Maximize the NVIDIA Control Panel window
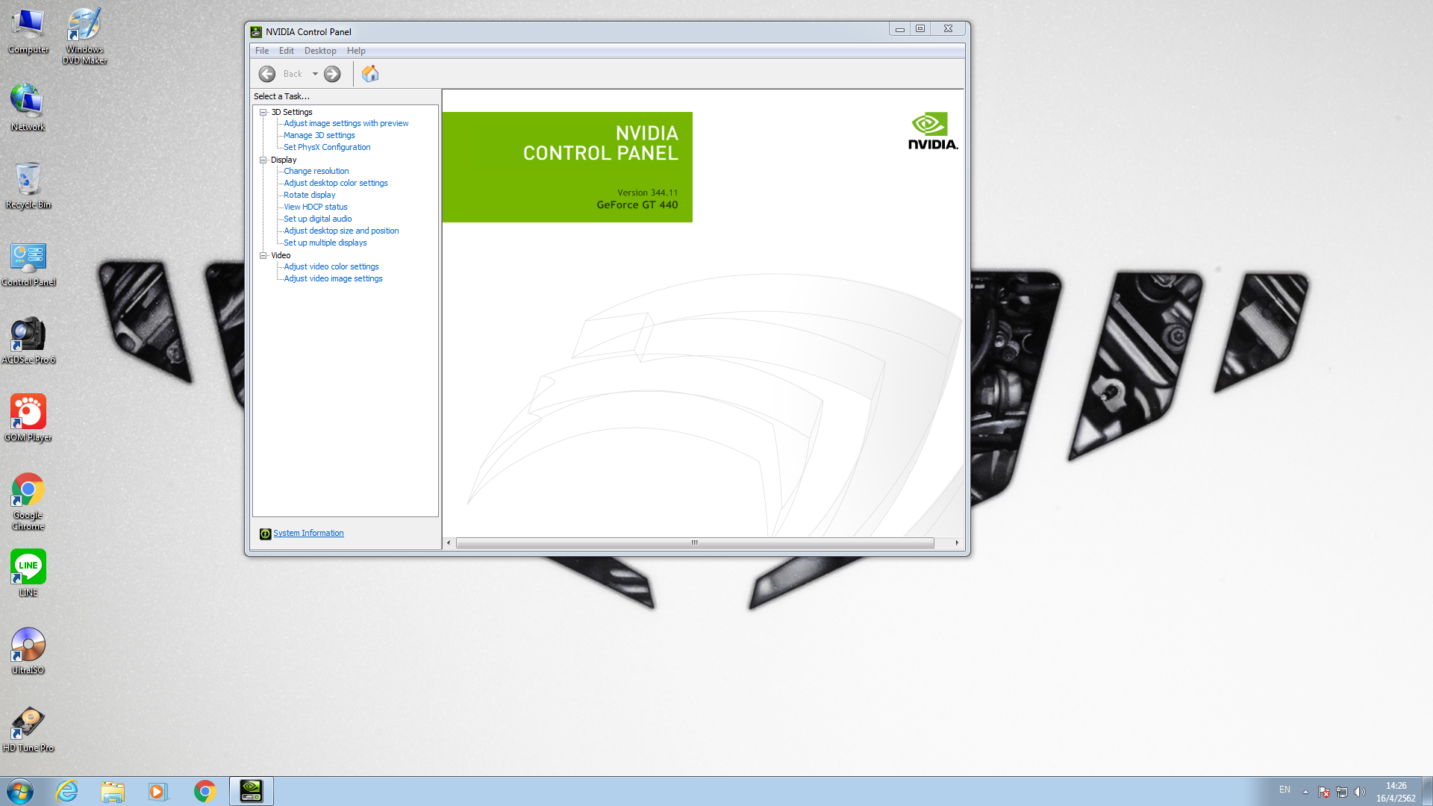Viewport: 1433px width, 806px height. tap(920, 29)
